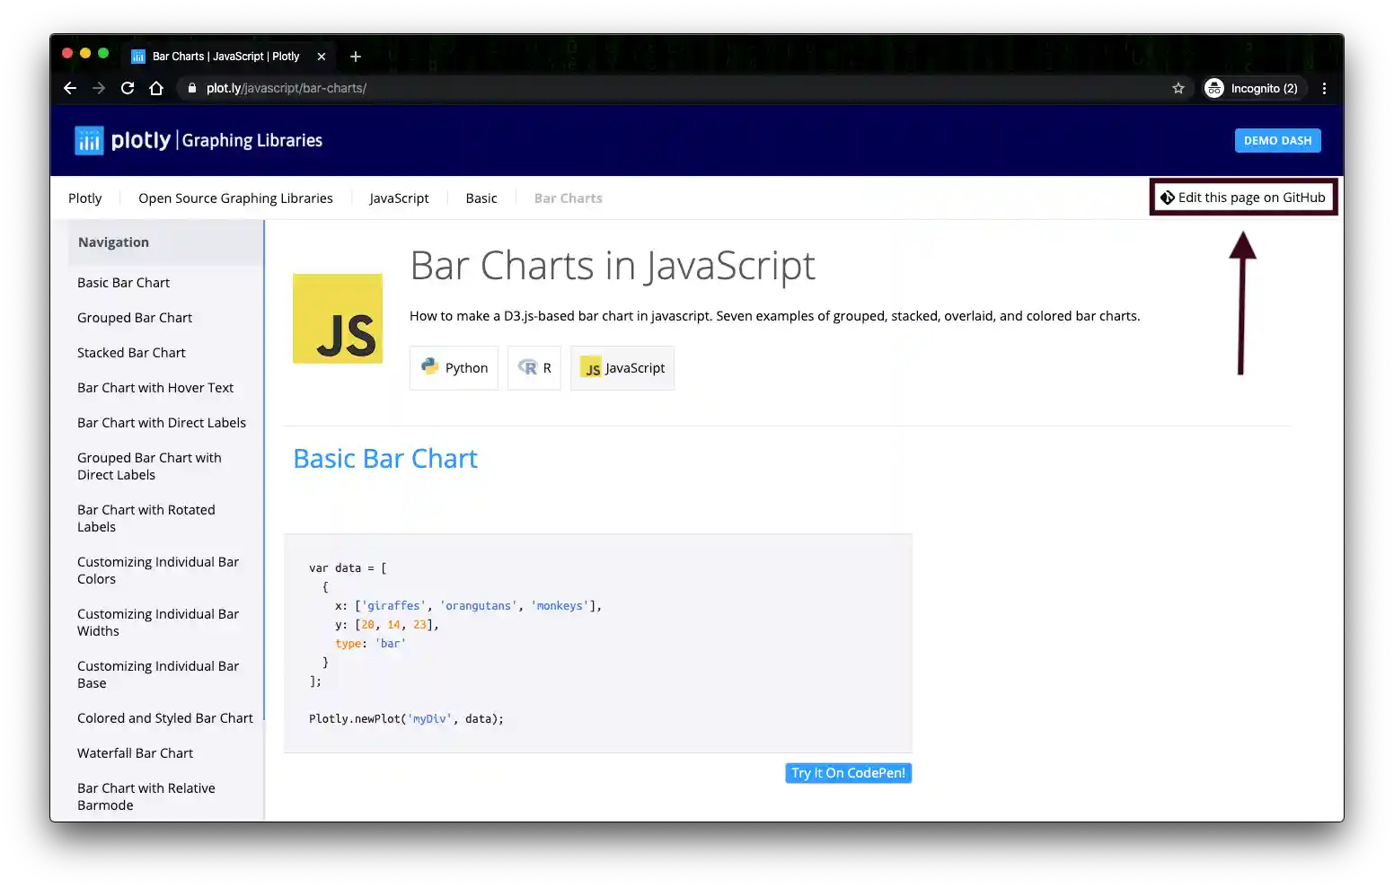Viewport: 1394px width, 888px height.
Task: Click Edit this page on GitHub
Action: (x=1243, y=198)
